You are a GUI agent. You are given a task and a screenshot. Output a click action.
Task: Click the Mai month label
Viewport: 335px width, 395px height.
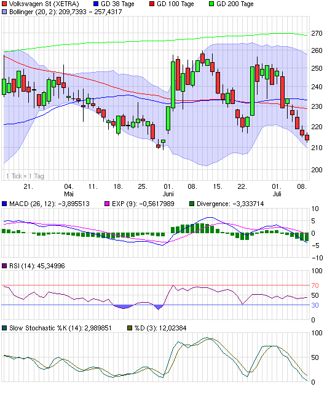click(69, 194)
